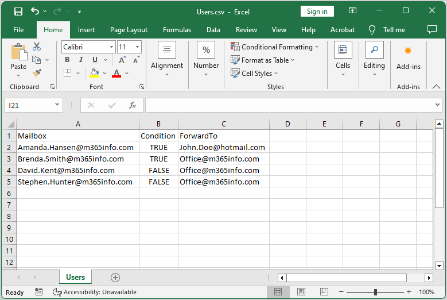The width and height of the screenshot is (447, 300).
Task: Toggle Bold formatting
Action: (x=67, y=60)
